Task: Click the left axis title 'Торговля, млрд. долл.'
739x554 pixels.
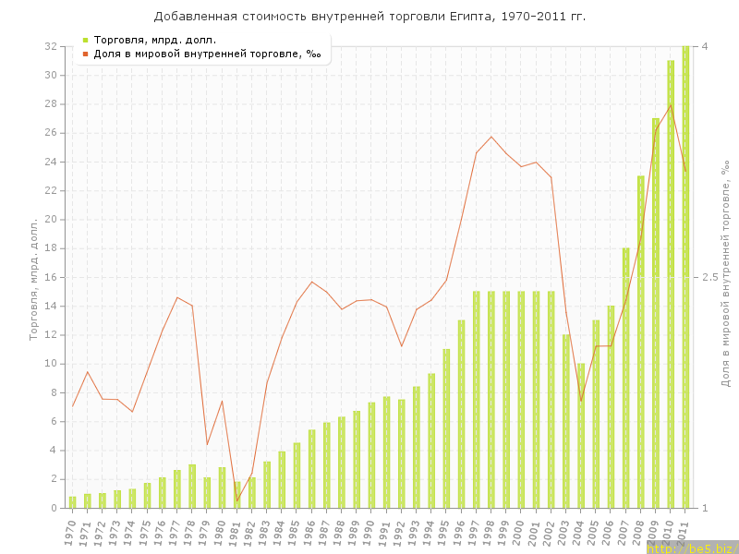Action: [x=34, y=279]
